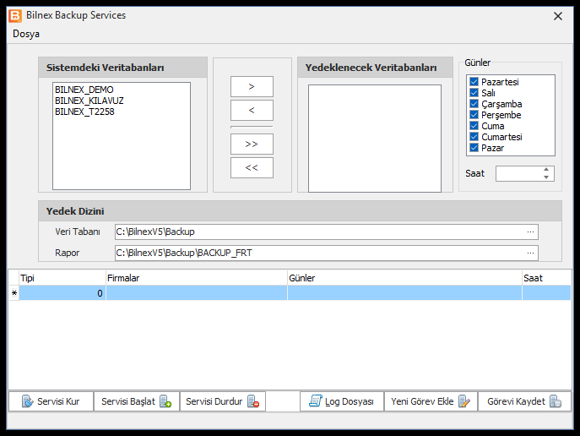Click the Servisi Durdur red stop icon
The height and width of the screenshot is (436, 580).
(253, 401)
